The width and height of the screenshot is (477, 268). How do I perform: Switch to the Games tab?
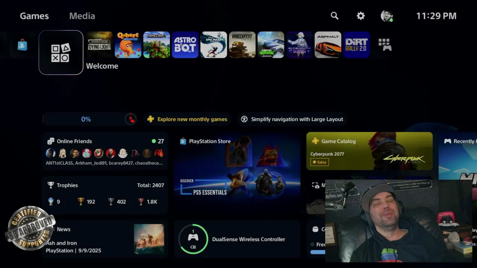pyautogui.click(x=34, y=16)
